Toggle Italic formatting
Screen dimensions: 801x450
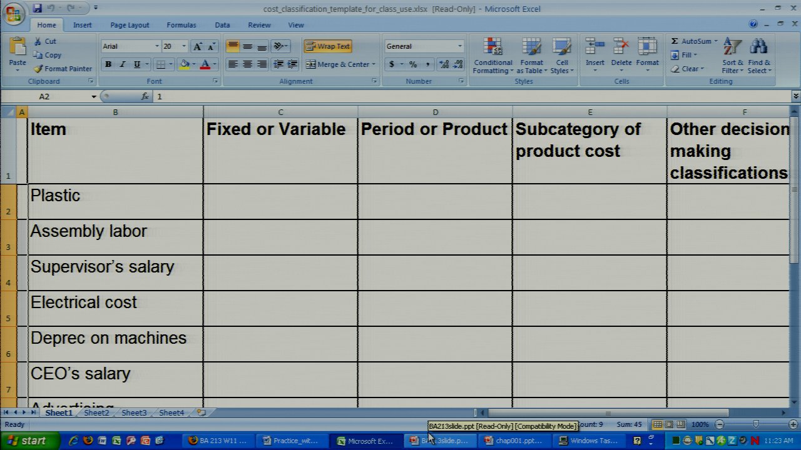pyautogui.click(x=123, y=64)
